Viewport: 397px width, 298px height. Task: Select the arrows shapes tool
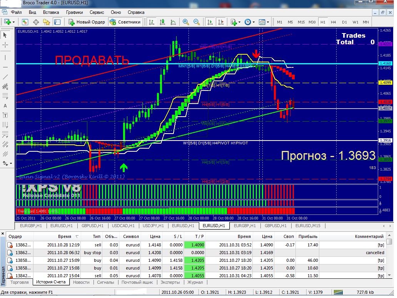click(5, 164)
